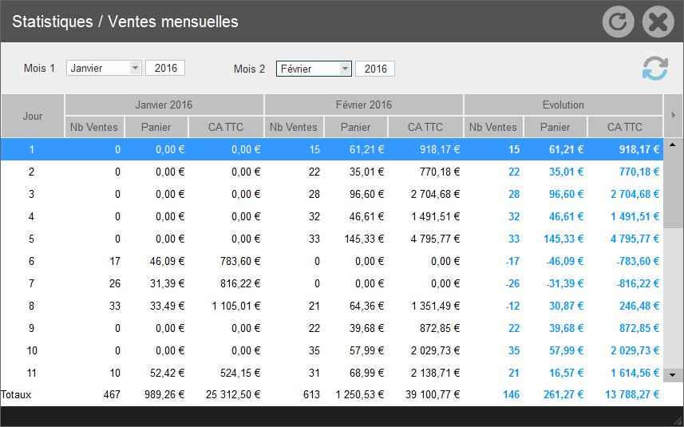The width and height of the screenshot is (684, 427).
Task: Expand columns with the right arrow icon
Action: (673, 116)
